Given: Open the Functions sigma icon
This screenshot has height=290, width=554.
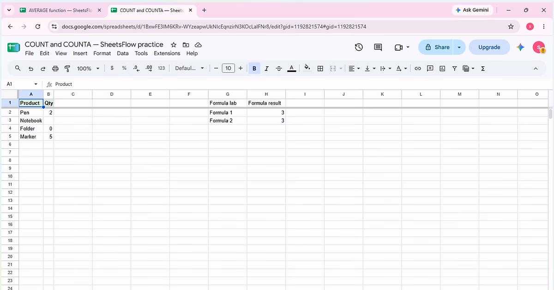Looking at the screenshot, I should click(x=483, y=68).
